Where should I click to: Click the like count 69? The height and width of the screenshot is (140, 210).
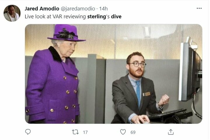click(x=133, y=132)
